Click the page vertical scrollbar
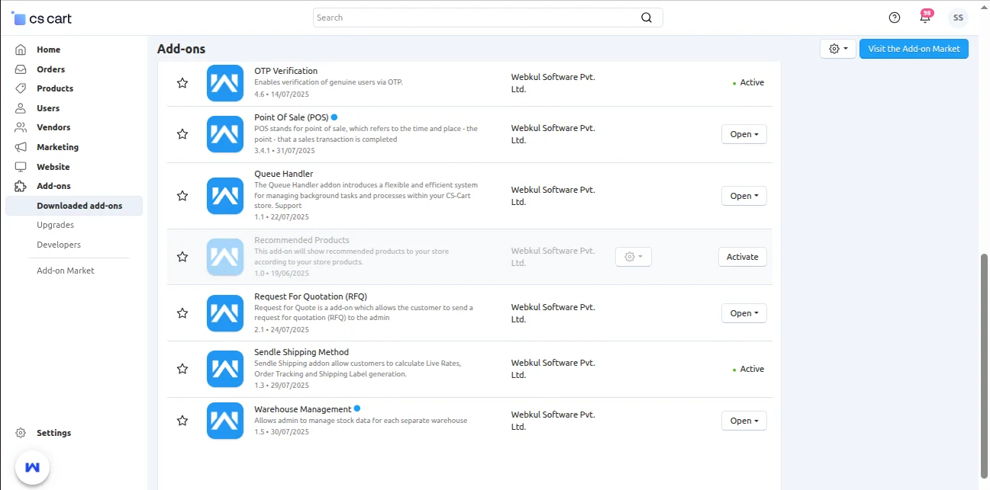Screen dimensions: 990x490 click(984, 364)
